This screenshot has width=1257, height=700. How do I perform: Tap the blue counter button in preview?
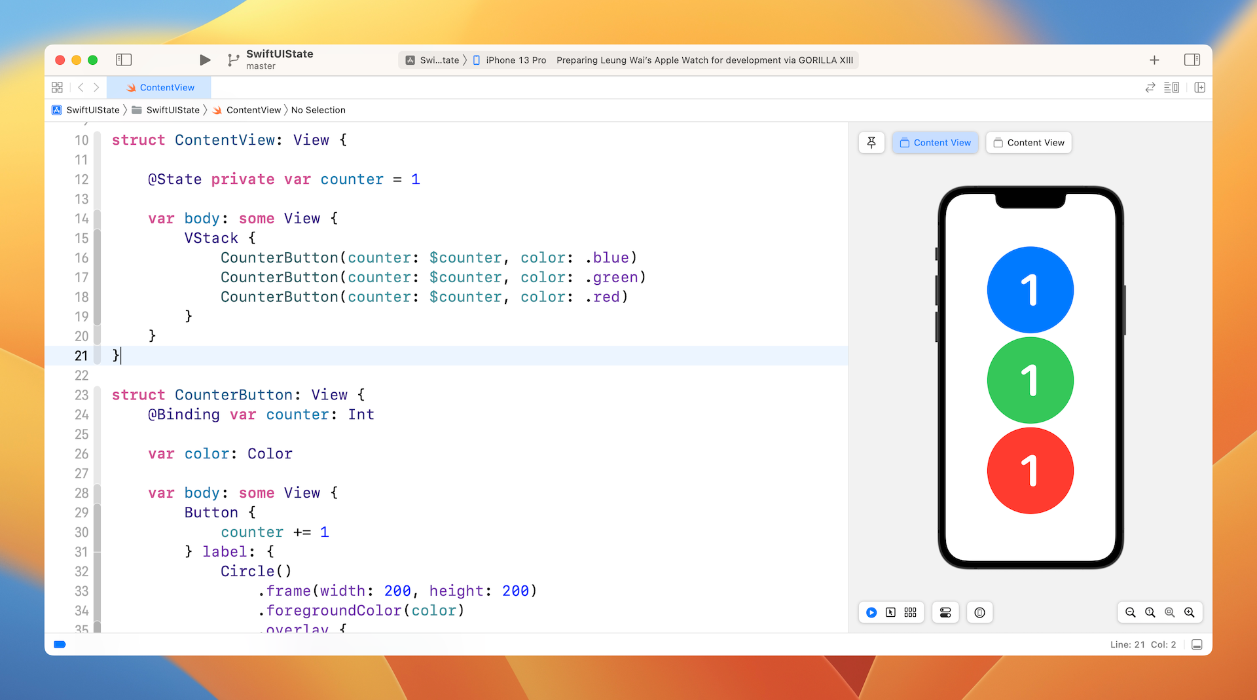pyautogui.click(x=1030, y=290)
